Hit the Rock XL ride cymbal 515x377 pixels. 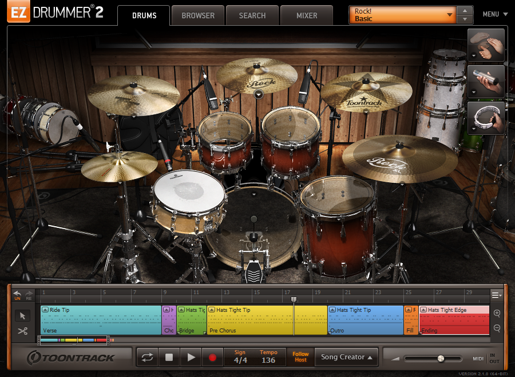[x=399, y=158]
